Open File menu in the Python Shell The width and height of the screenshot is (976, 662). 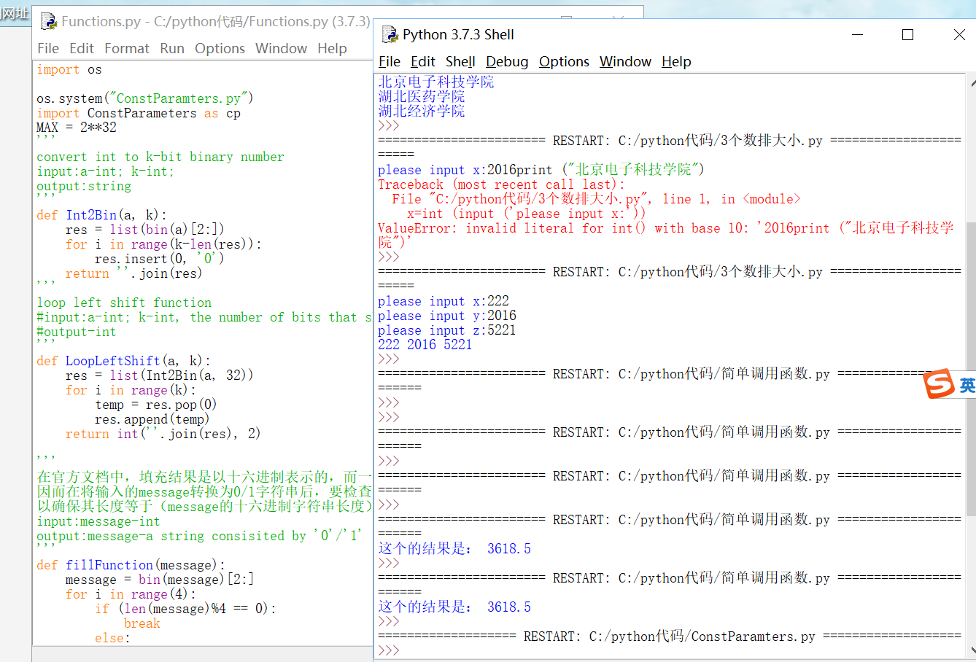[390, 61]
